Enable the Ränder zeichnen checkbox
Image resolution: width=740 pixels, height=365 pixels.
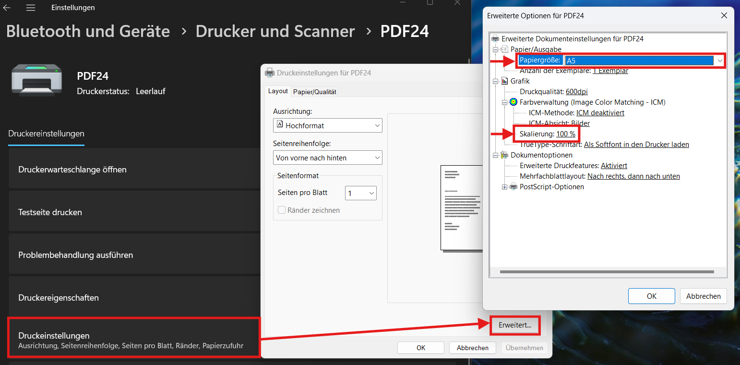[x=282, y=210]
